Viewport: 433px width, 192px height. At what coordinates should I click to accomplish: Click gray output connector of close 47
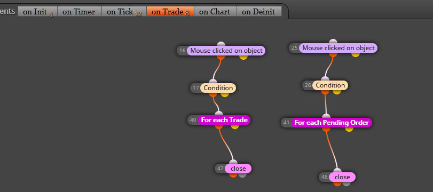point(242,174)
